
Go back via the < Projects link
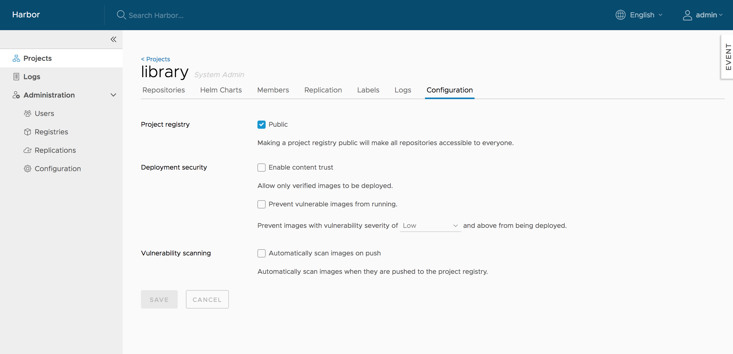(x=155, y=59)
